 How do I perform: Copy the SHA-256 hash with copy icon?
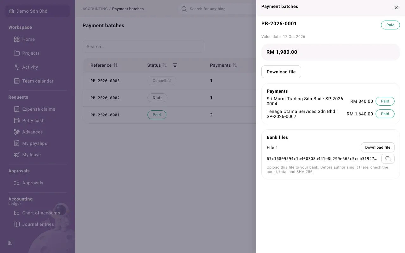388,159
